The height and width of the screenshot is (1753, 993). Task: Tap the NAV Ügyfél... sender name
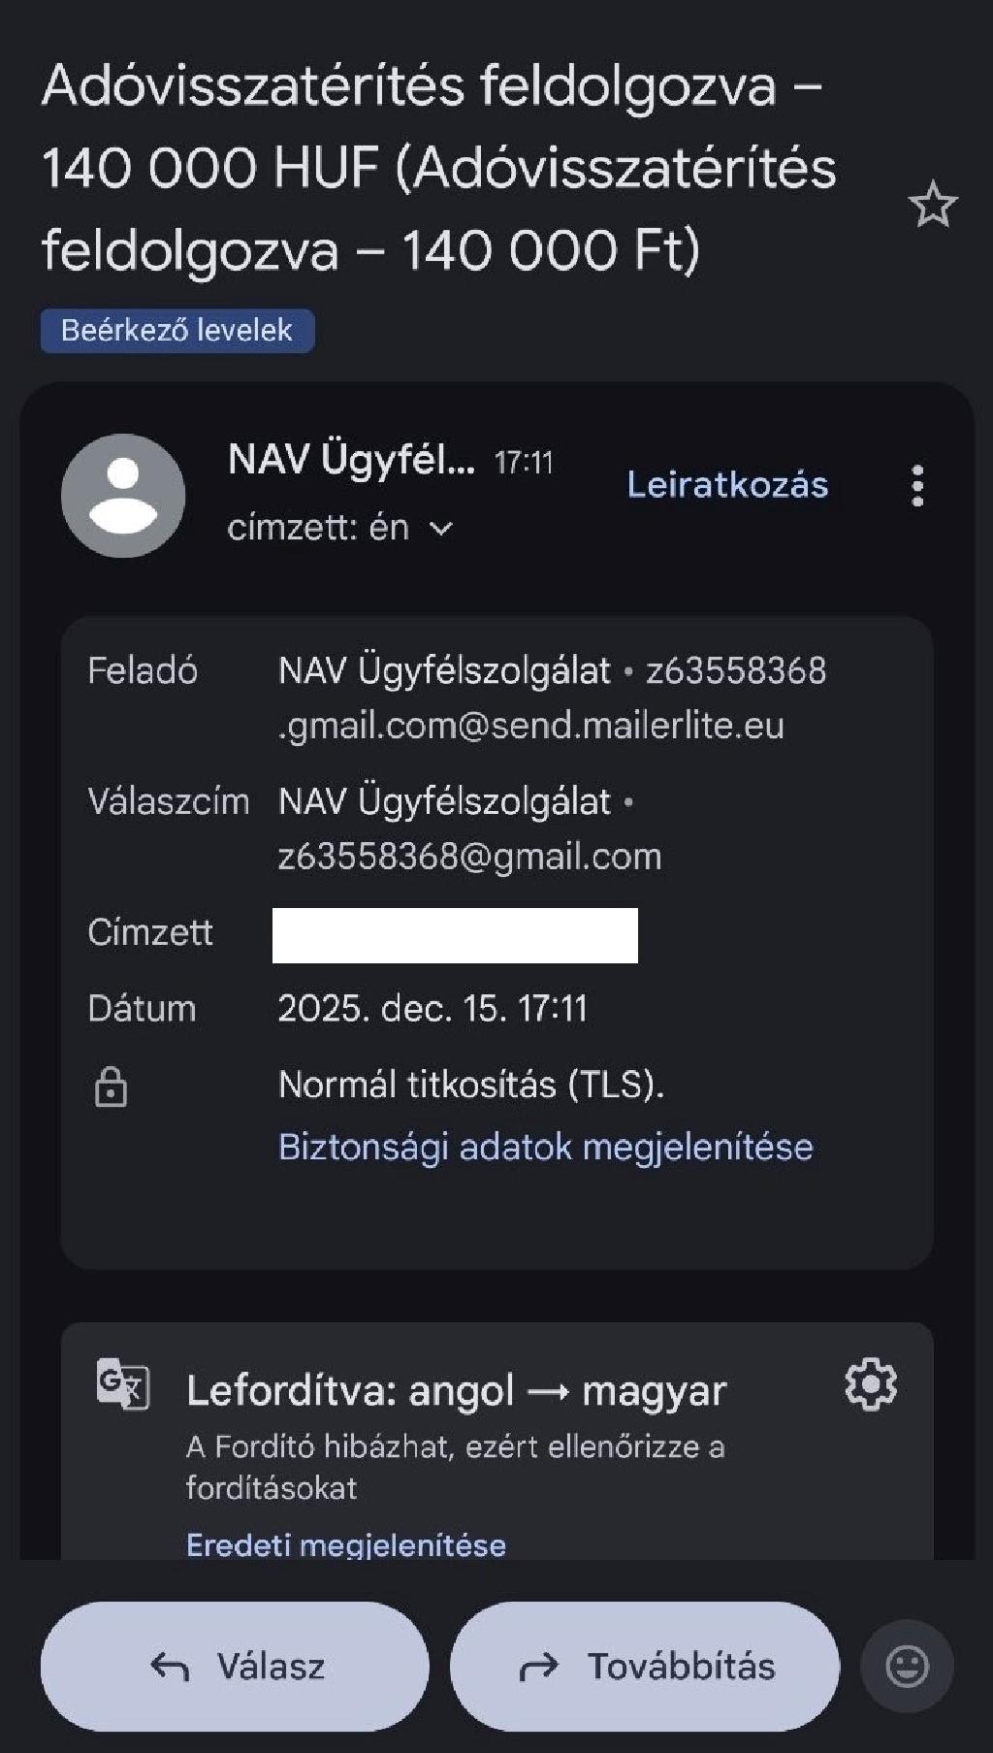(351, 459)
